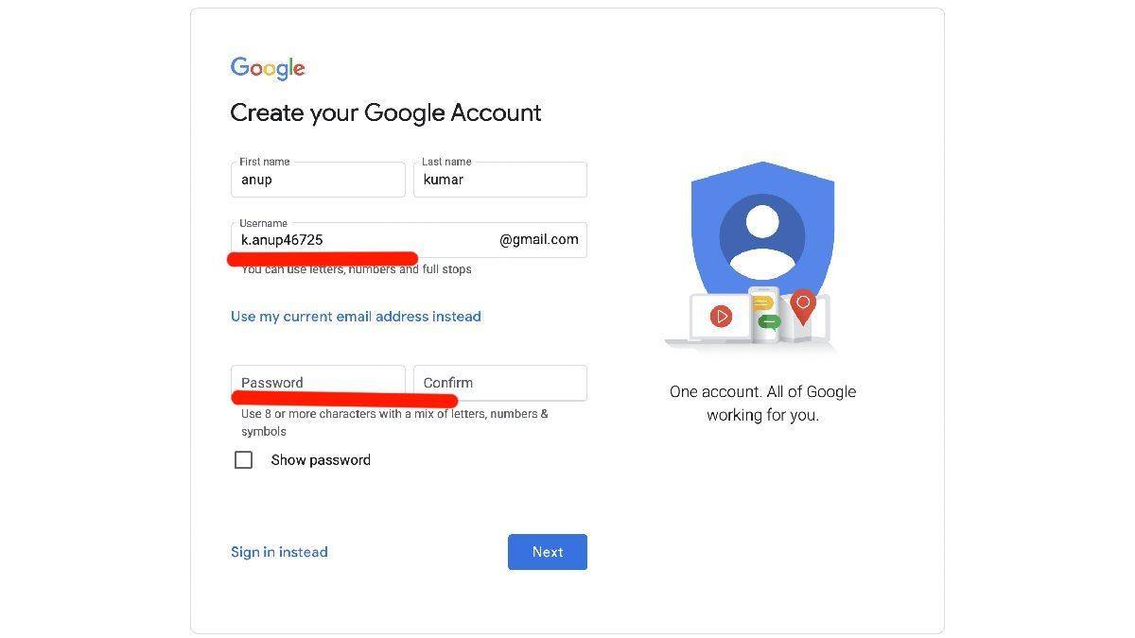
Task: Click the One account tagline text
Action: pyautogui.click(x=762, y=404)
